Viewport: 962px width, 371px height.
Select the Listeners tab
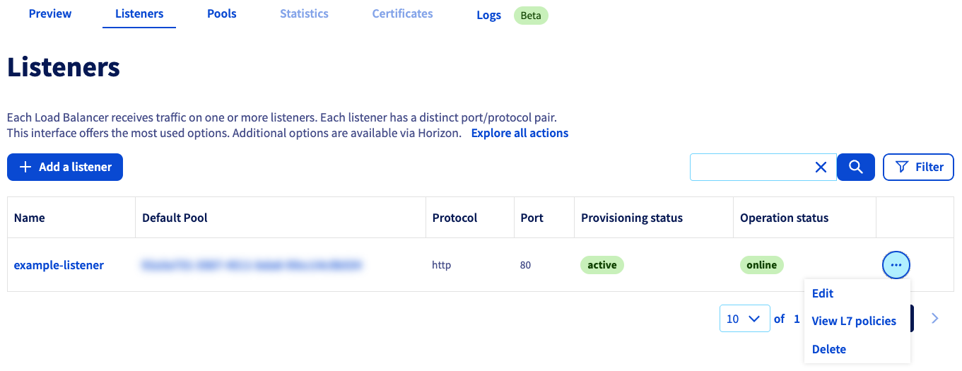click(139, 13)
